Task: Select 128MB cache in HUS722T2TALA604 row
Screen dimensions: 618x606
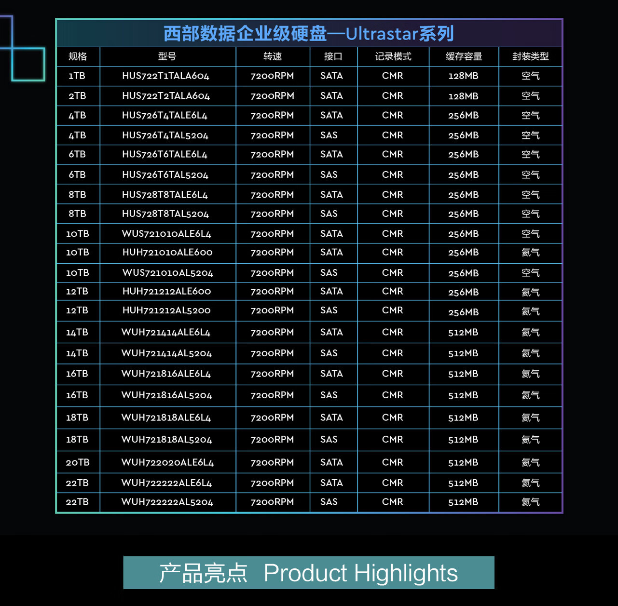Action: (x=463, y=96)
